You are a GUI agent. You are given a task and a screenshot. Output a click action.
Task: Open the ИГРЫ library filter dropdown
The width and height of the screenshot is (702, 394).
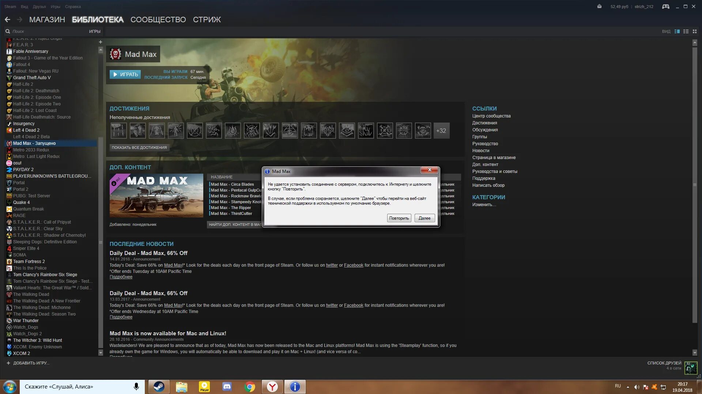point(95,31)
